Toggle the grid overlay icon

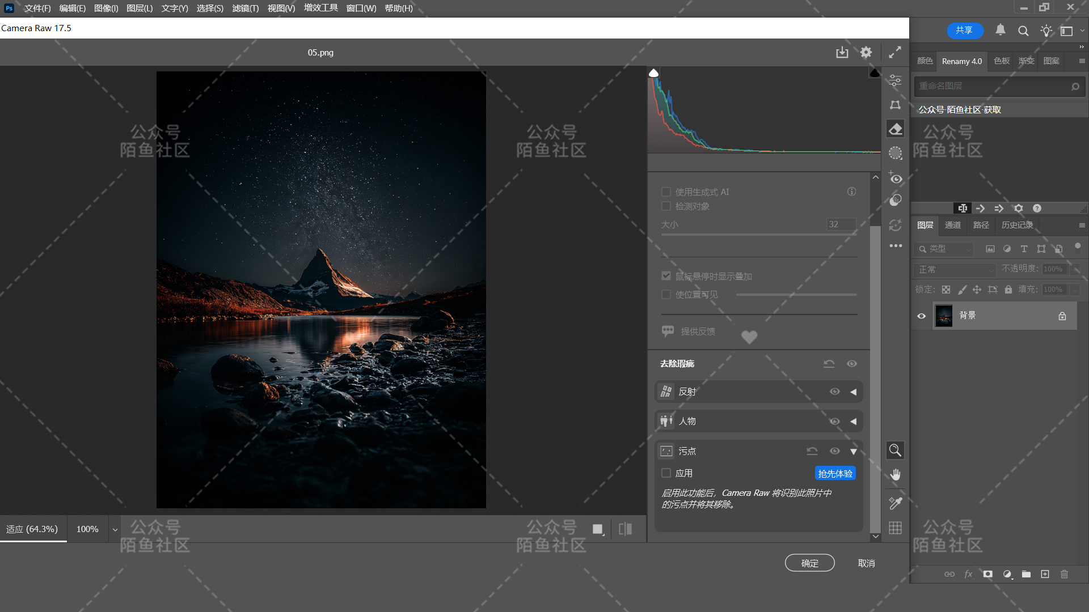[x=895, y=528]
